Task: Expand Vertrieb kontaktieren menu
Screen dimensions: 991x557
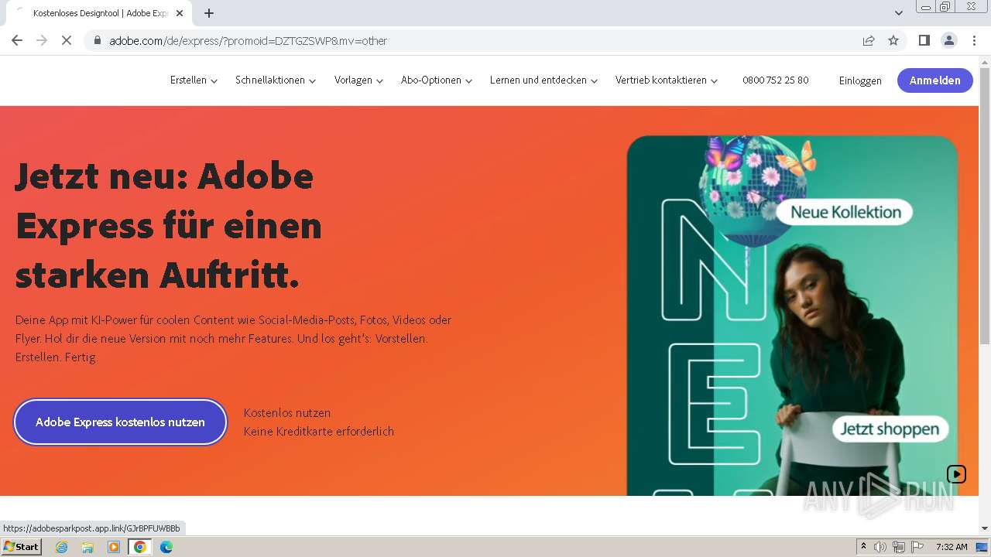Action: (x=667, y=80)
